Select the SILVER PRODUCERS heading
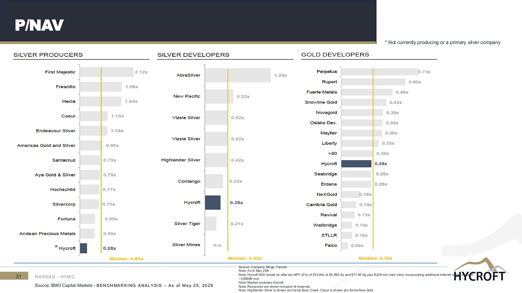This screenshot has width=522, height=293. tap(48, 55)
